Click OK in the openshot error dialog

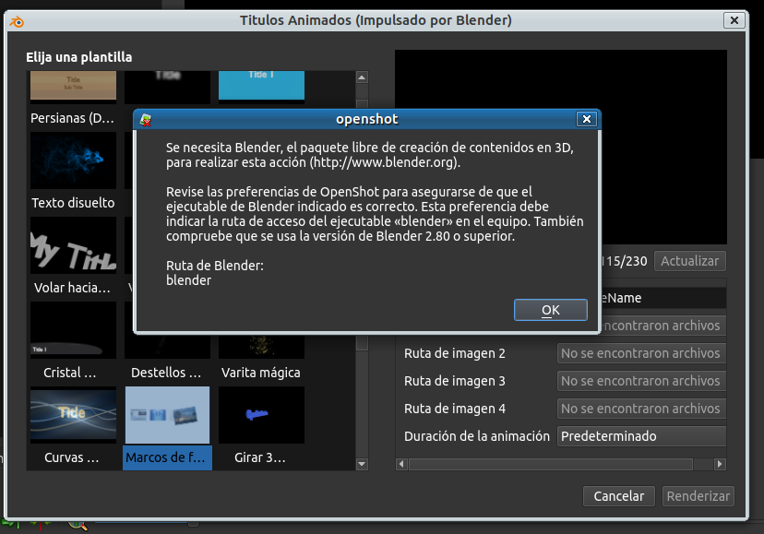551,310
